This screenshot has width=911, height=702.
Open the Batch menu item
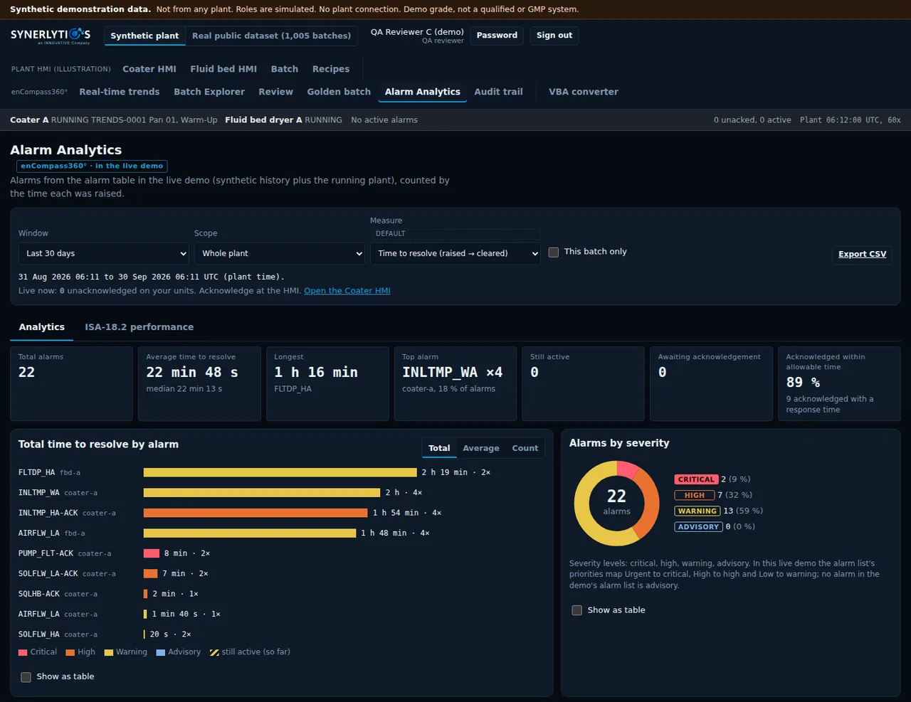(x=285, y=69)
